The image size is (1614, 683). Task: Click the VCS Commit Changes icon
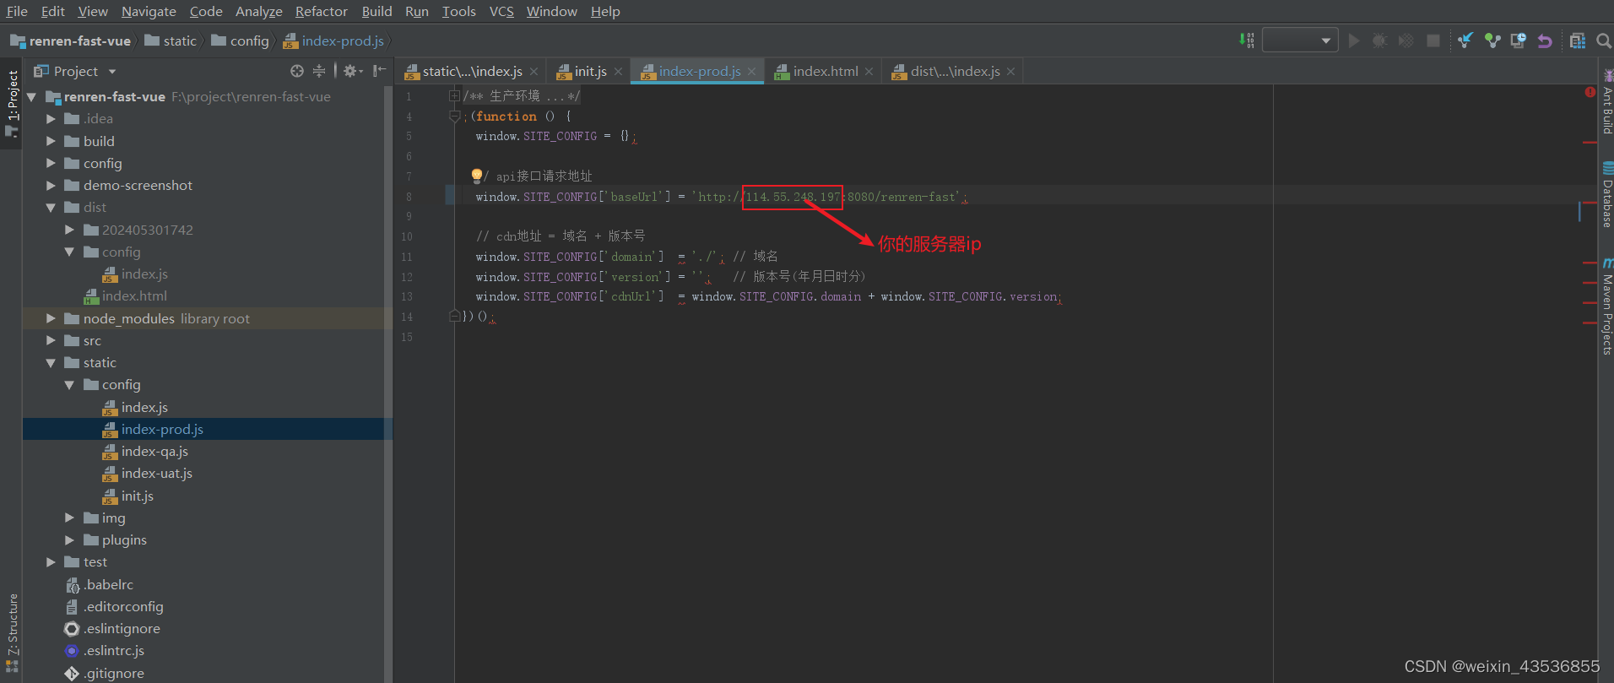(x=1492, y=41)
